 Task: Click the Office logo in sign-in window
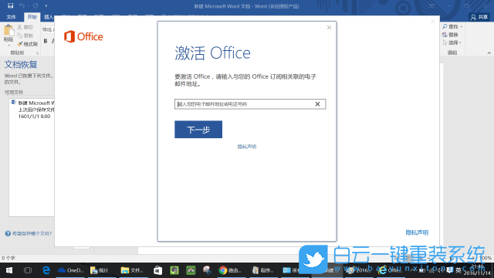pos(83,36)
